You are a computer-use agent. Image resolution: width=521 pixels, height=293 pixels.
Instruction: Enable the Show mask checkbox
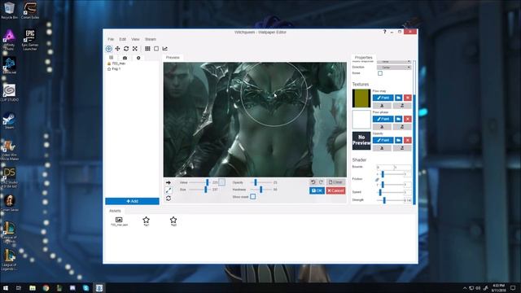click(253, 197)
